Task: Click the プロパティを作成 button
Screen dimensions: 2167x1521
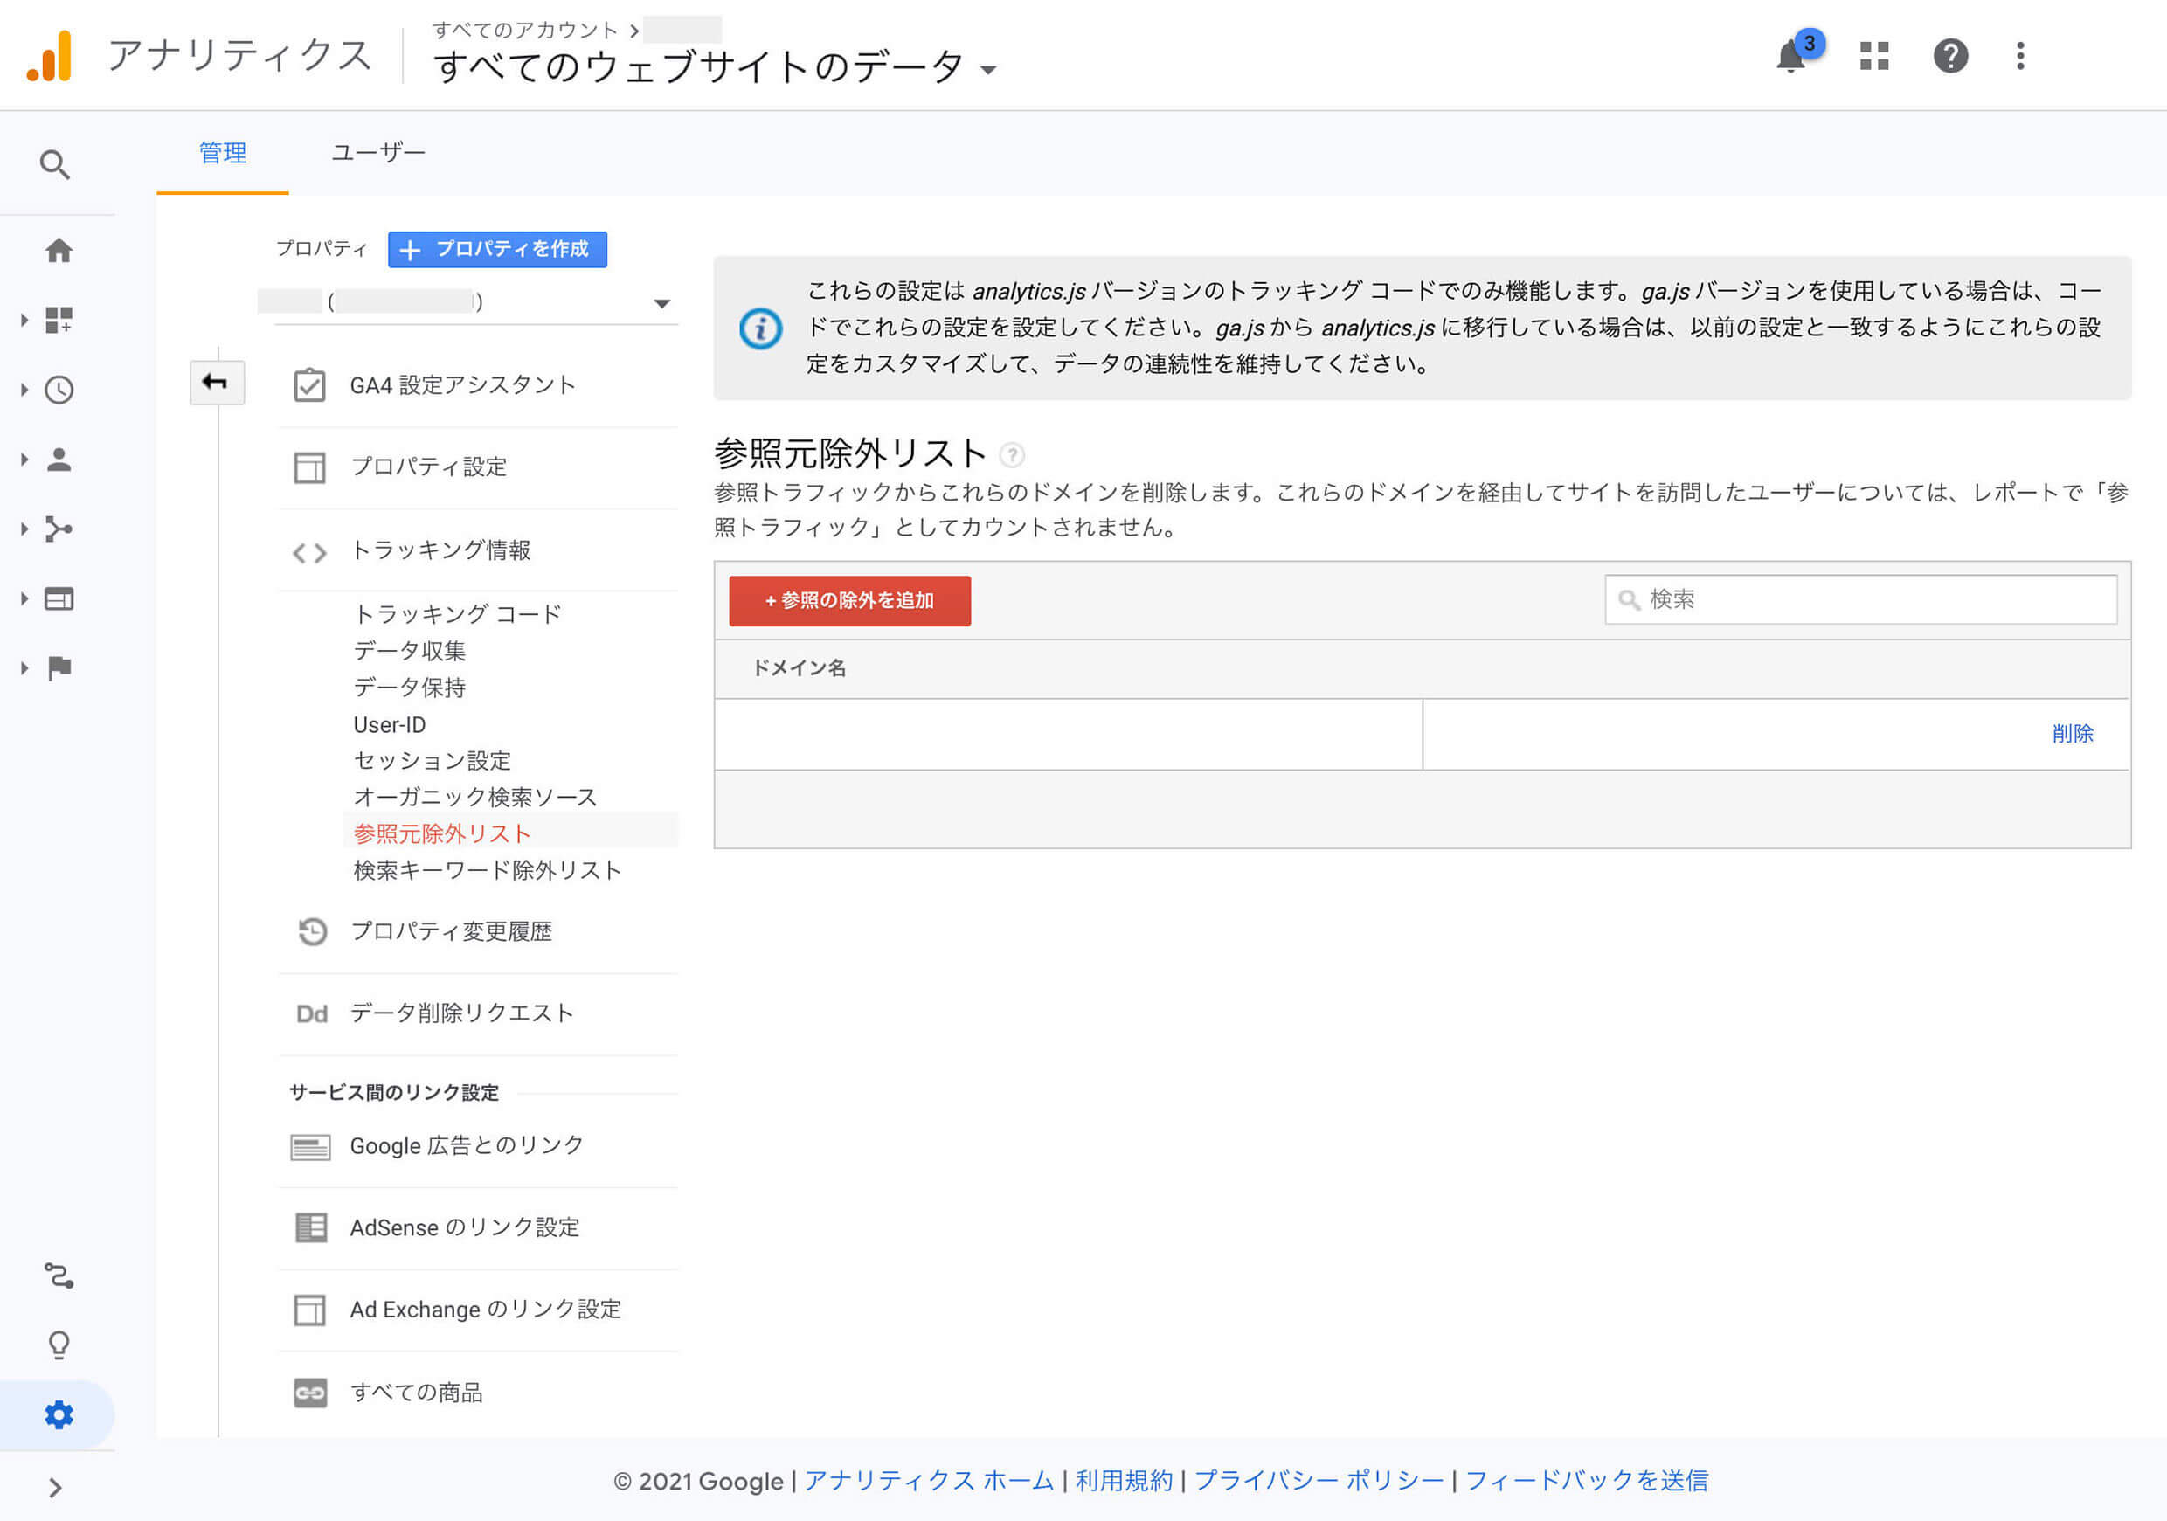Action: (x=497, y=249)
